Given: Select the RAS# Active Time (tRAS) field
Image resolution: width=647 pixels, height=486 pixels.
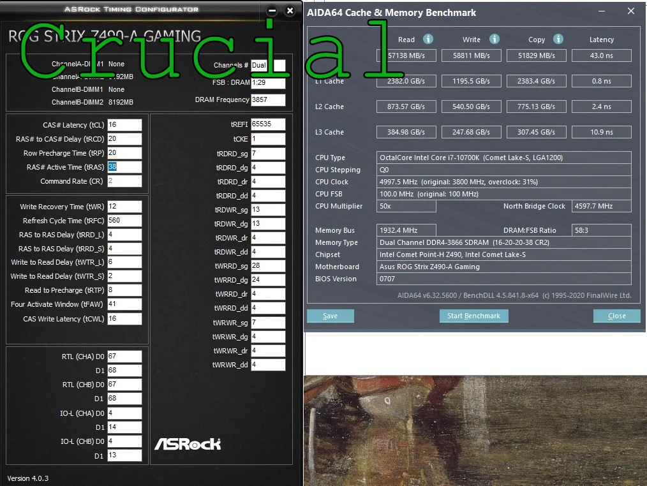Looking at the screenshot, I should 124,166.
